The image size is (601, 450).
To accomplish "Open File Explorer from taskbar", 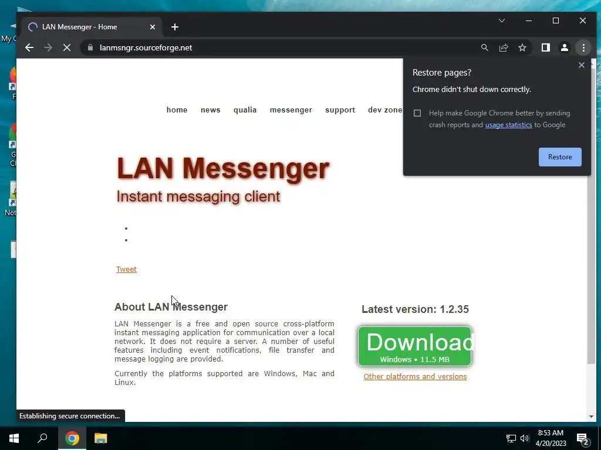I will pos(101,438).
